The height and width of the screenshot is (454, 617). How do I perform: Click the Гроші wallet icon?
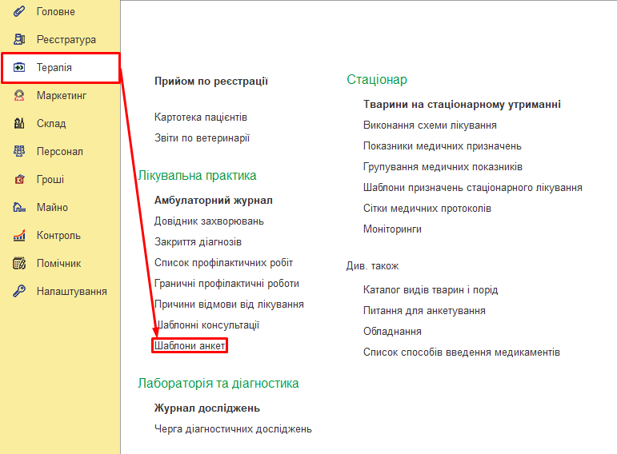point(19,180)
